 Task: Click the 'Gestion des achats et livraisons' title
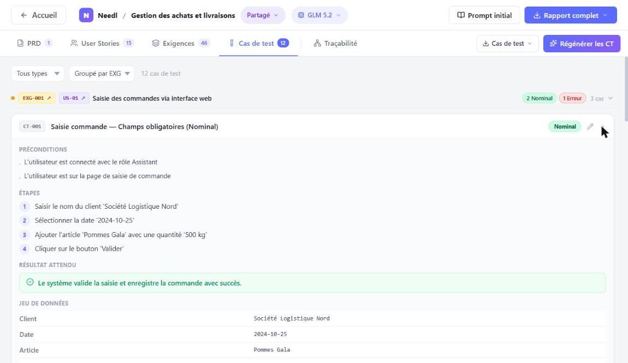click(183, 15)
